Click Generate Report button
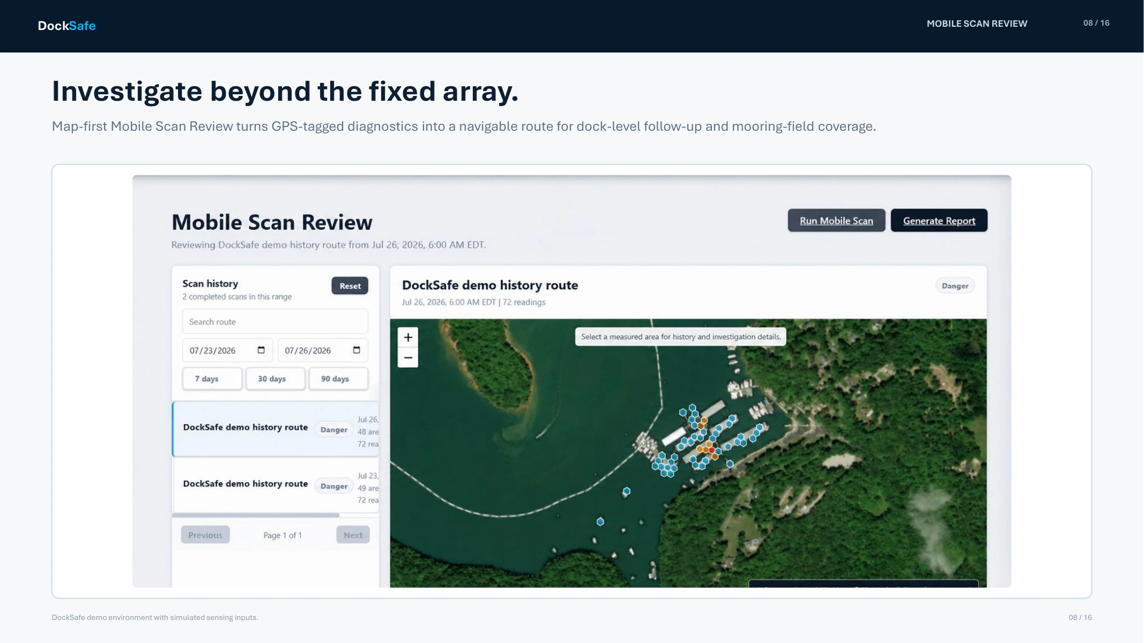 point(939,220)
